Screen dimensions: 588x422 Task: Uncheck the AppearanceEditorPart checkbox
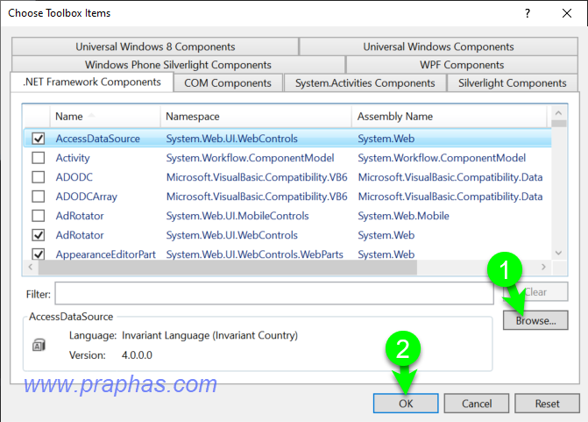pos(39,254)
